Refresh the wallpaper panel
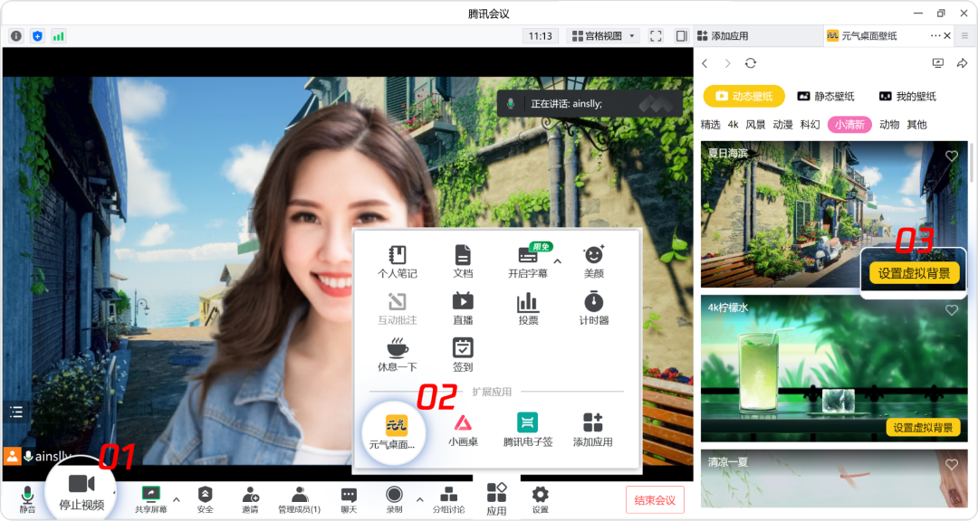978x521 pixels. pos(751,63)
